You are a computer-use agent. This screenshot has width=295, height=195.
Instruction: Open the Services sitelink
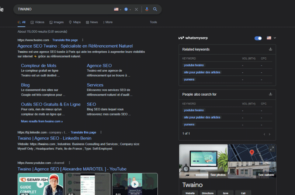pos(95,85)
